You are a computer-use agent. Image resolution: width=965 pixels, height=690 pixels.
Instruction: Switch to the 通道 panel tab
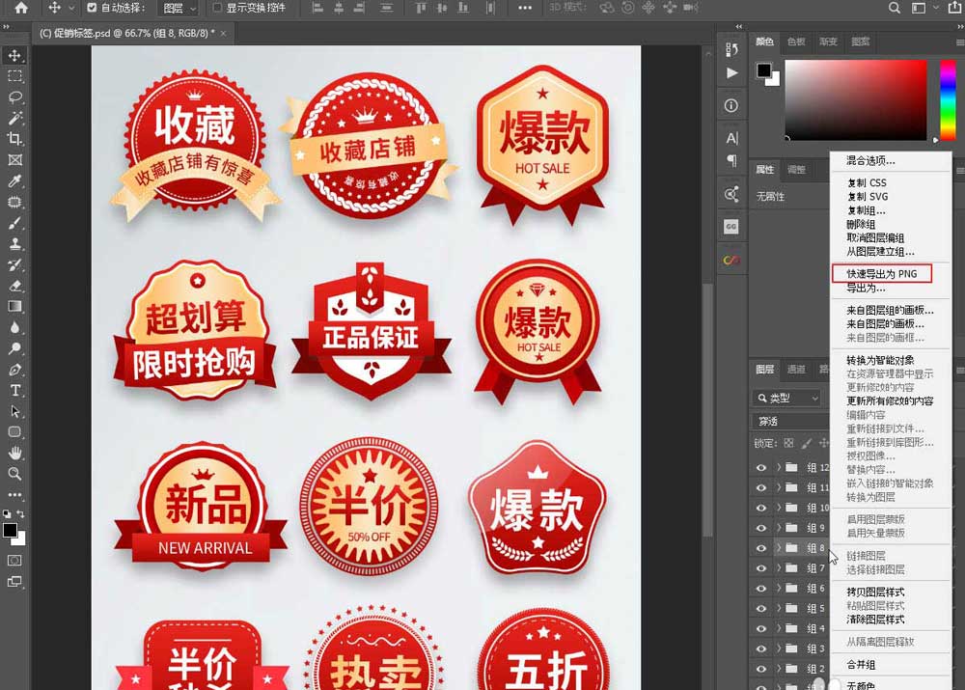pyautogui.click(x=796, y=370)
